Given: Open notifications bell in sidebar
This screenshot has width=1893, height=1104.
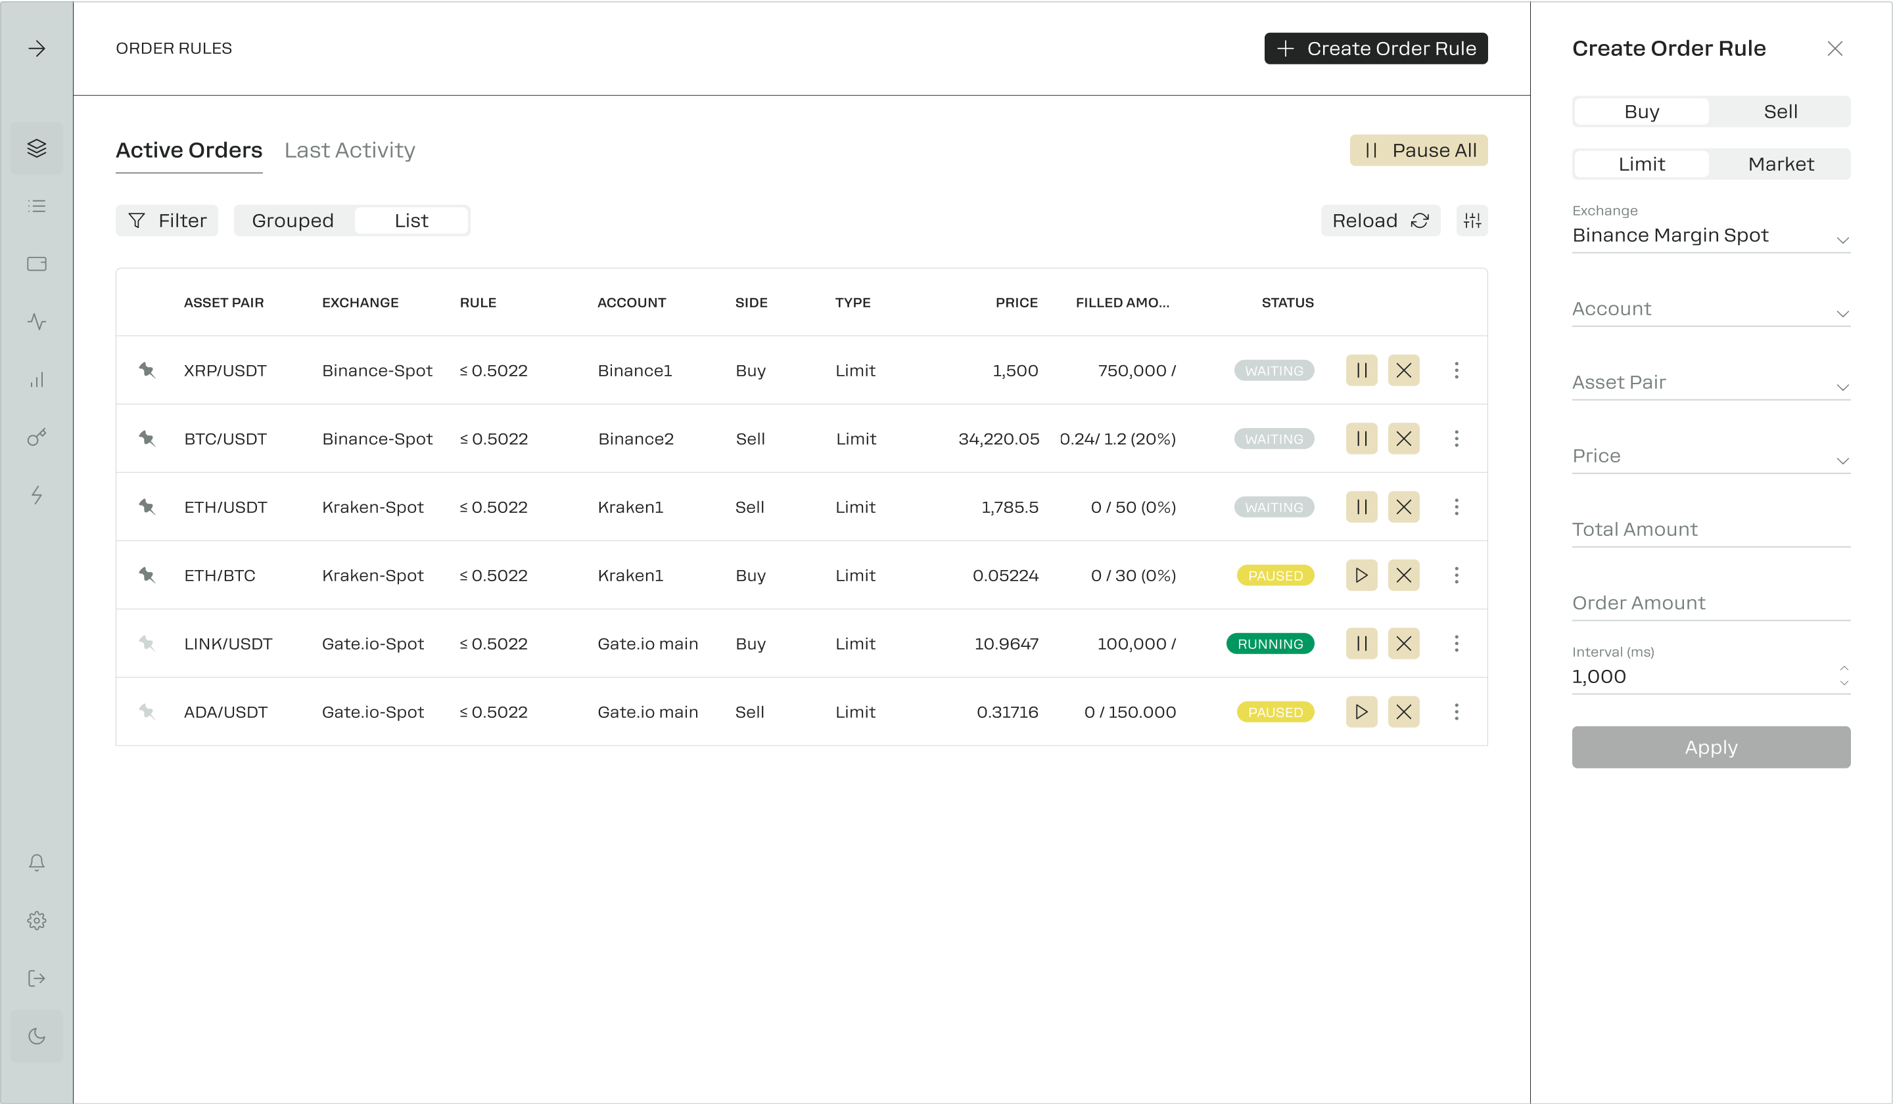Looking at the screenshot, I should 37,862.
